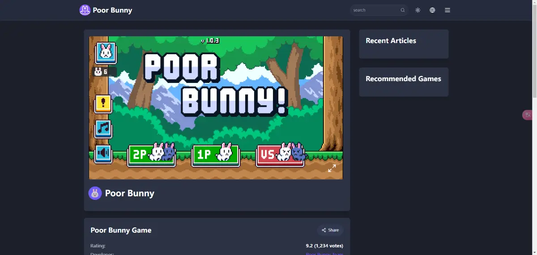This screenshot has height=255, width=537.
Task: Click the 9.2 (1,234 votes) rating value
Action: pos(324,246)
